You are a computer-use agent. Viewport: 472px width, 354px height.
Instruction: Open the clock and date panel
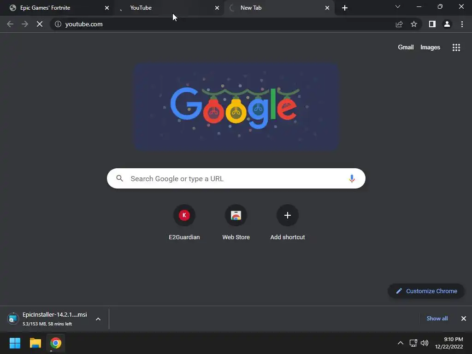(449, 343)
